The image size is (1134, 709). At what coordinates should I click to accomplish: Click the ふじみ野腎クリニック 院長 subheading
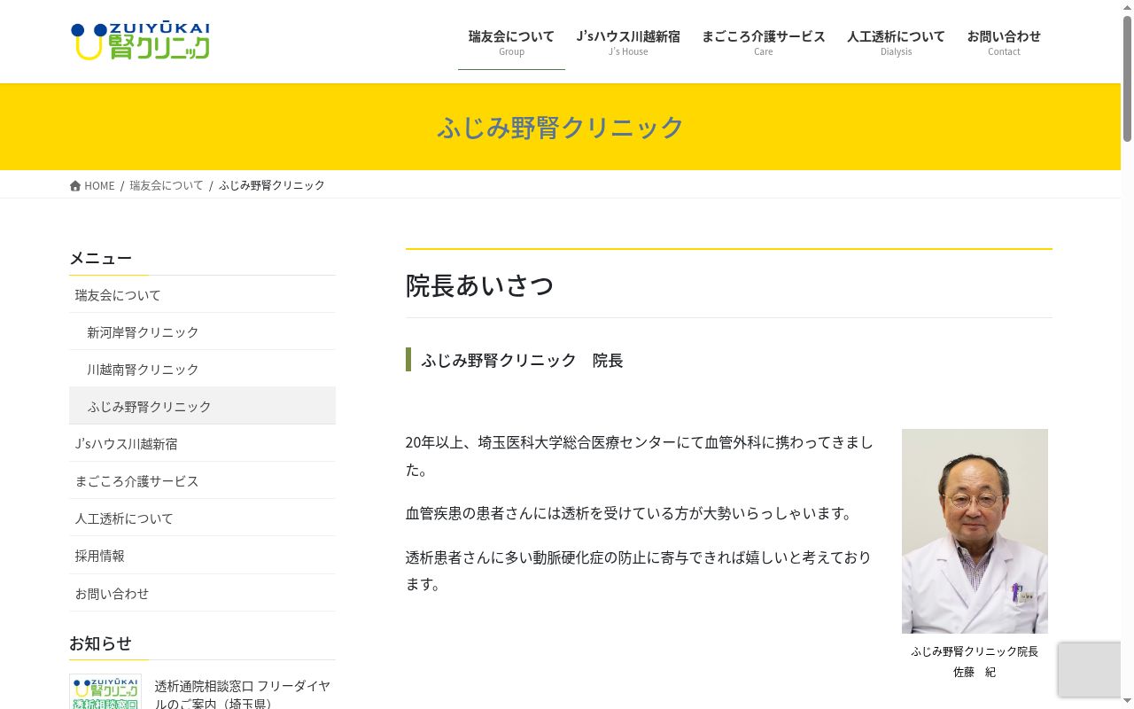pos(522,360)
